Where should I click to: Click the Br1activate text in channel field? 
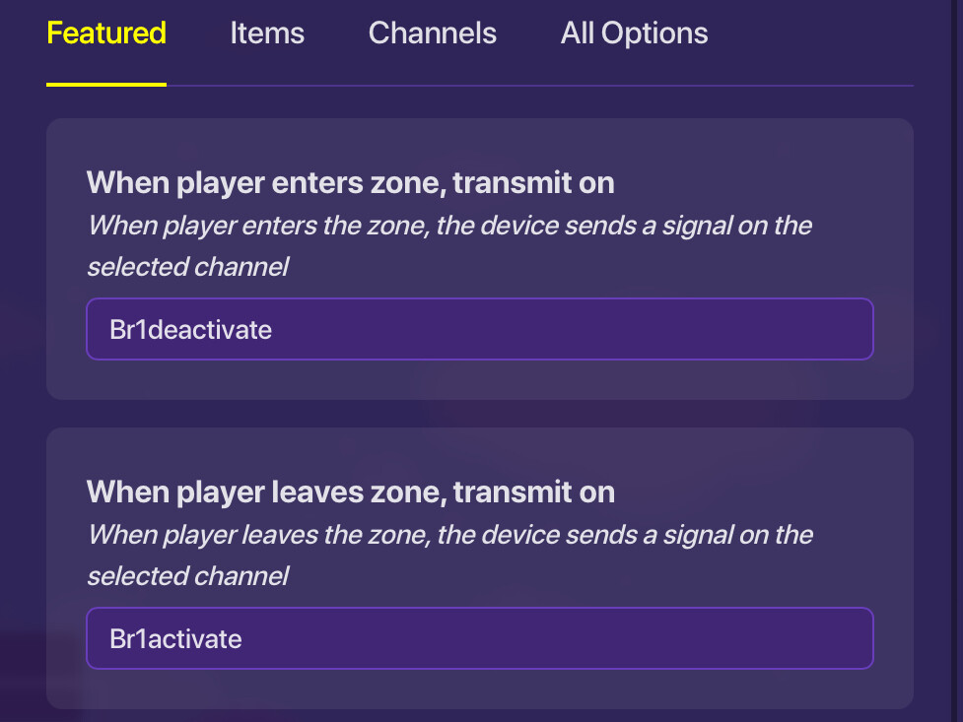tap(175, 638)
